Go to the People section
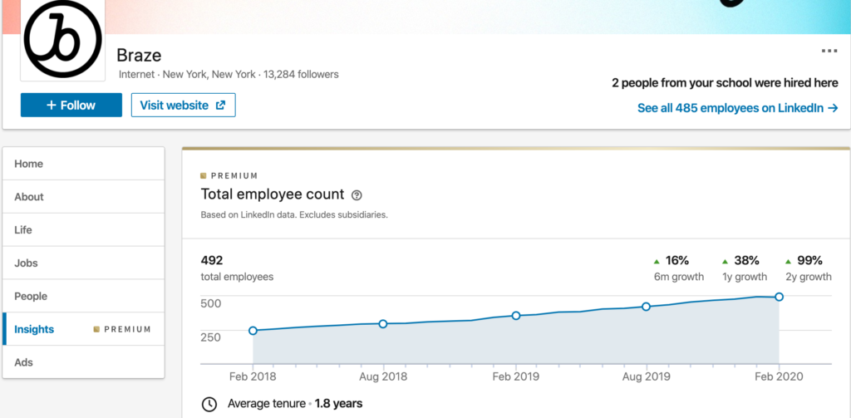 pos(84,296)
